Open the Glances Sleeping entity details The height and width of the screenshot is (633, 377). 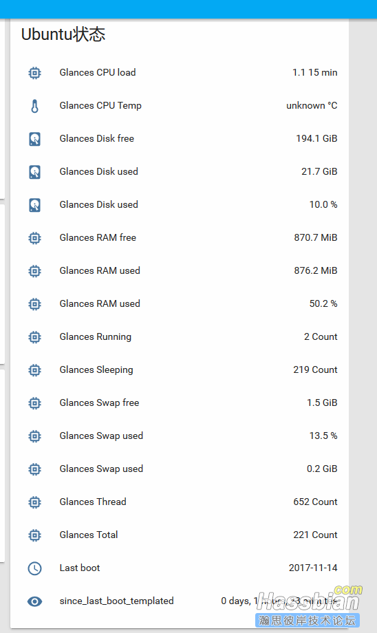pyautogui.click(x=180, y=369)
